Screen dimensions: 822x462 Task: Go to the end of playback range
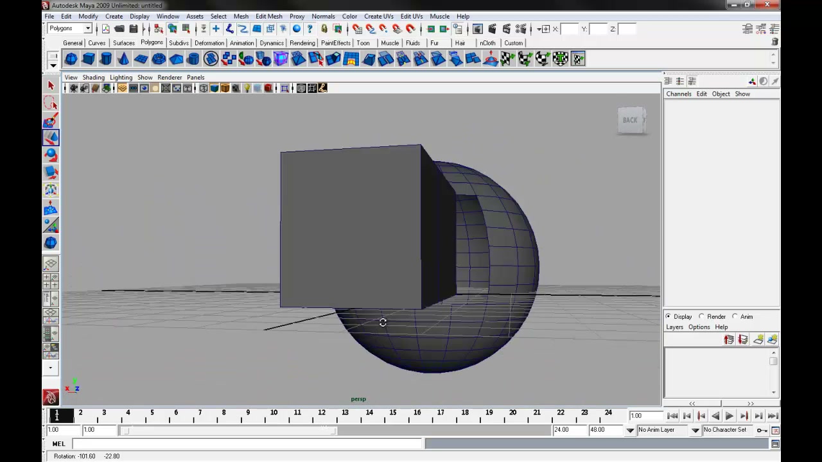pyautogui.click(x=773, y=416)
